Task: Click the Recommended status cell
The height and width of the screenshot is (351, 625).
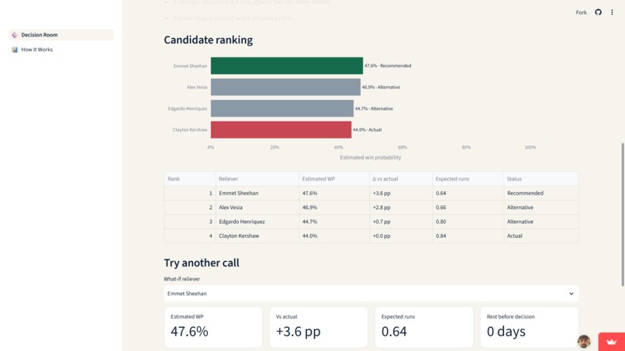Action: click(x=541, y=193)
